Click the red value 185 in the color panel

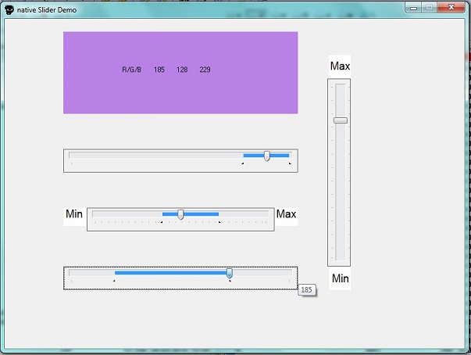tap(159, 70)
